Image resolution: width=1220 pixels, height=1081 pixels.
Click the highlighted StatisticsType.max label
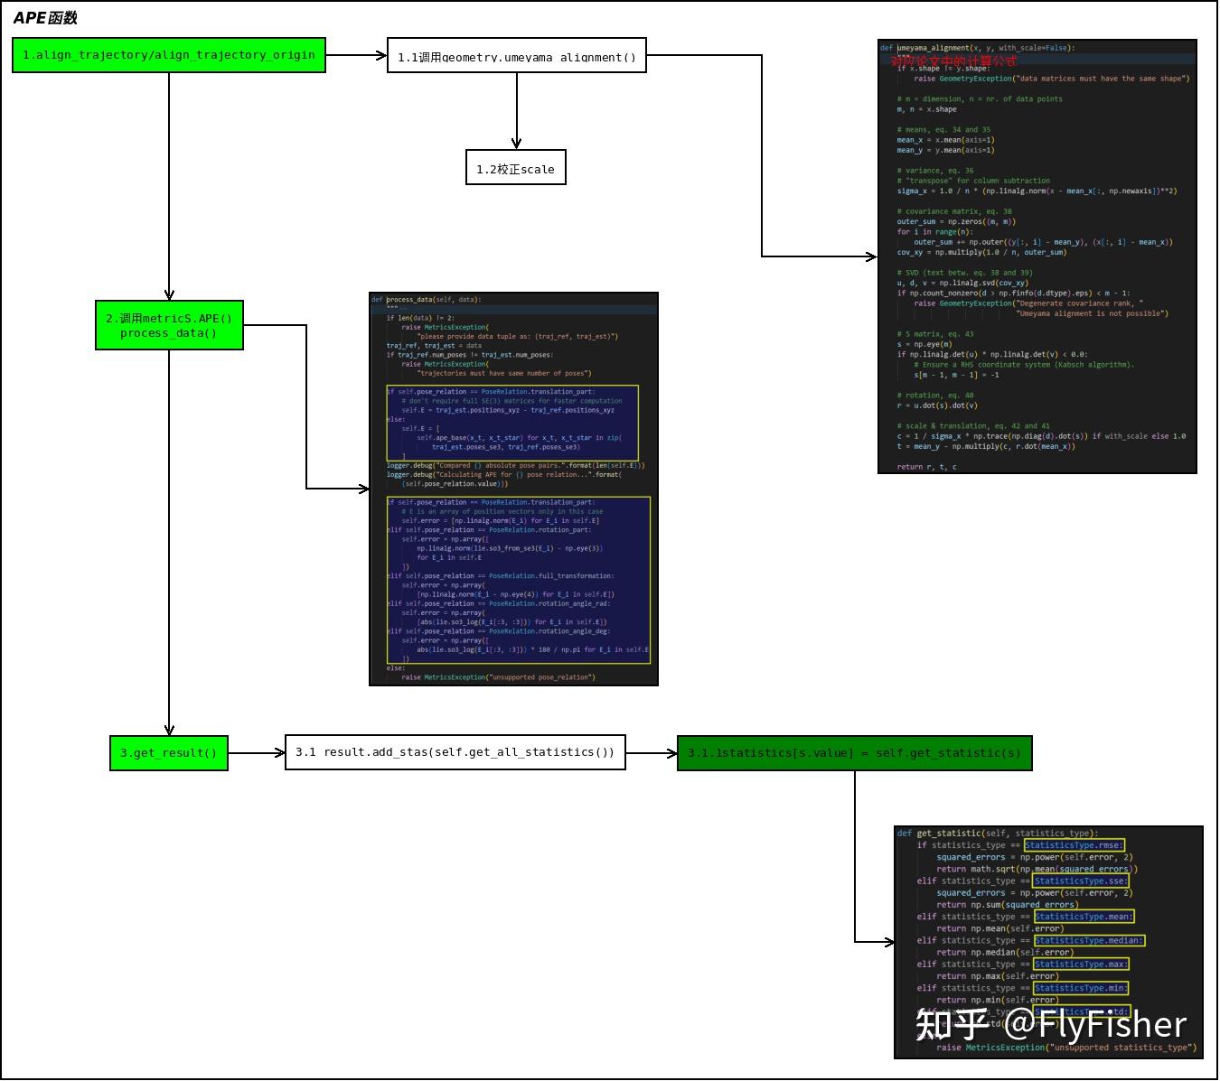click(x=1082, y=964)
